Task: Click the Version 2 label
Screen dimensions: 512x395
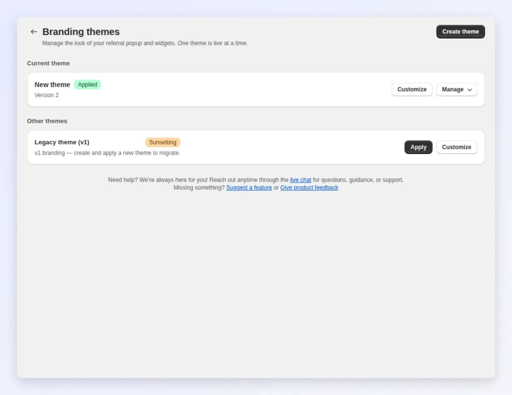Action: click(47, 95)
